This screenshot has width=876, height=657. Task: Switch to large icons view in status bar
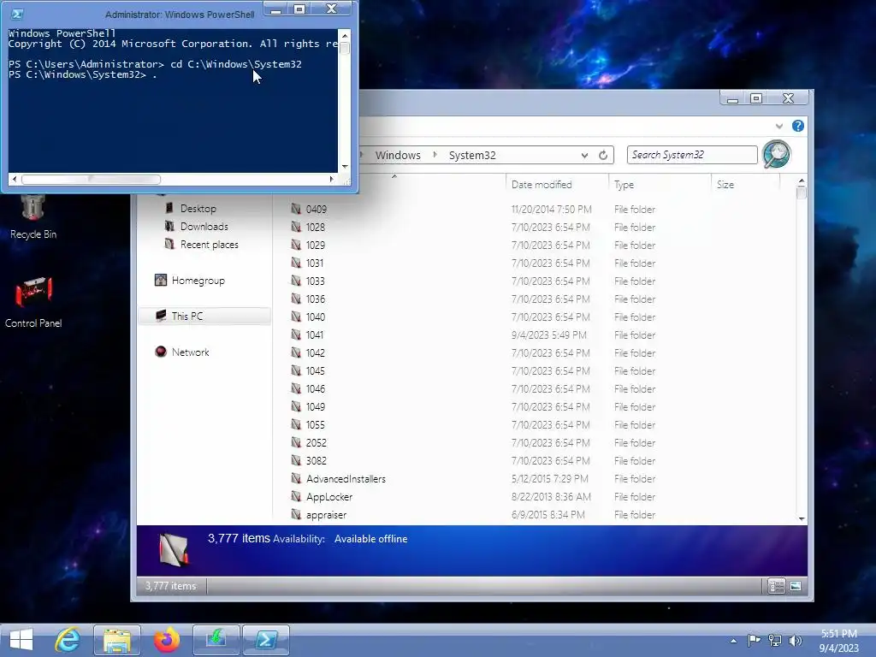click(796, 585)
